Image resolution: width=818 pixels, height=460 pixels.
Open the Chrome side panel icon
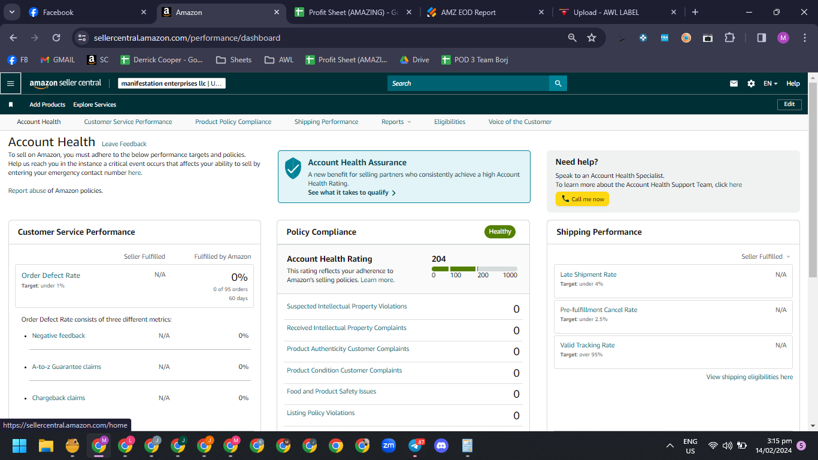tap(762, 38)
